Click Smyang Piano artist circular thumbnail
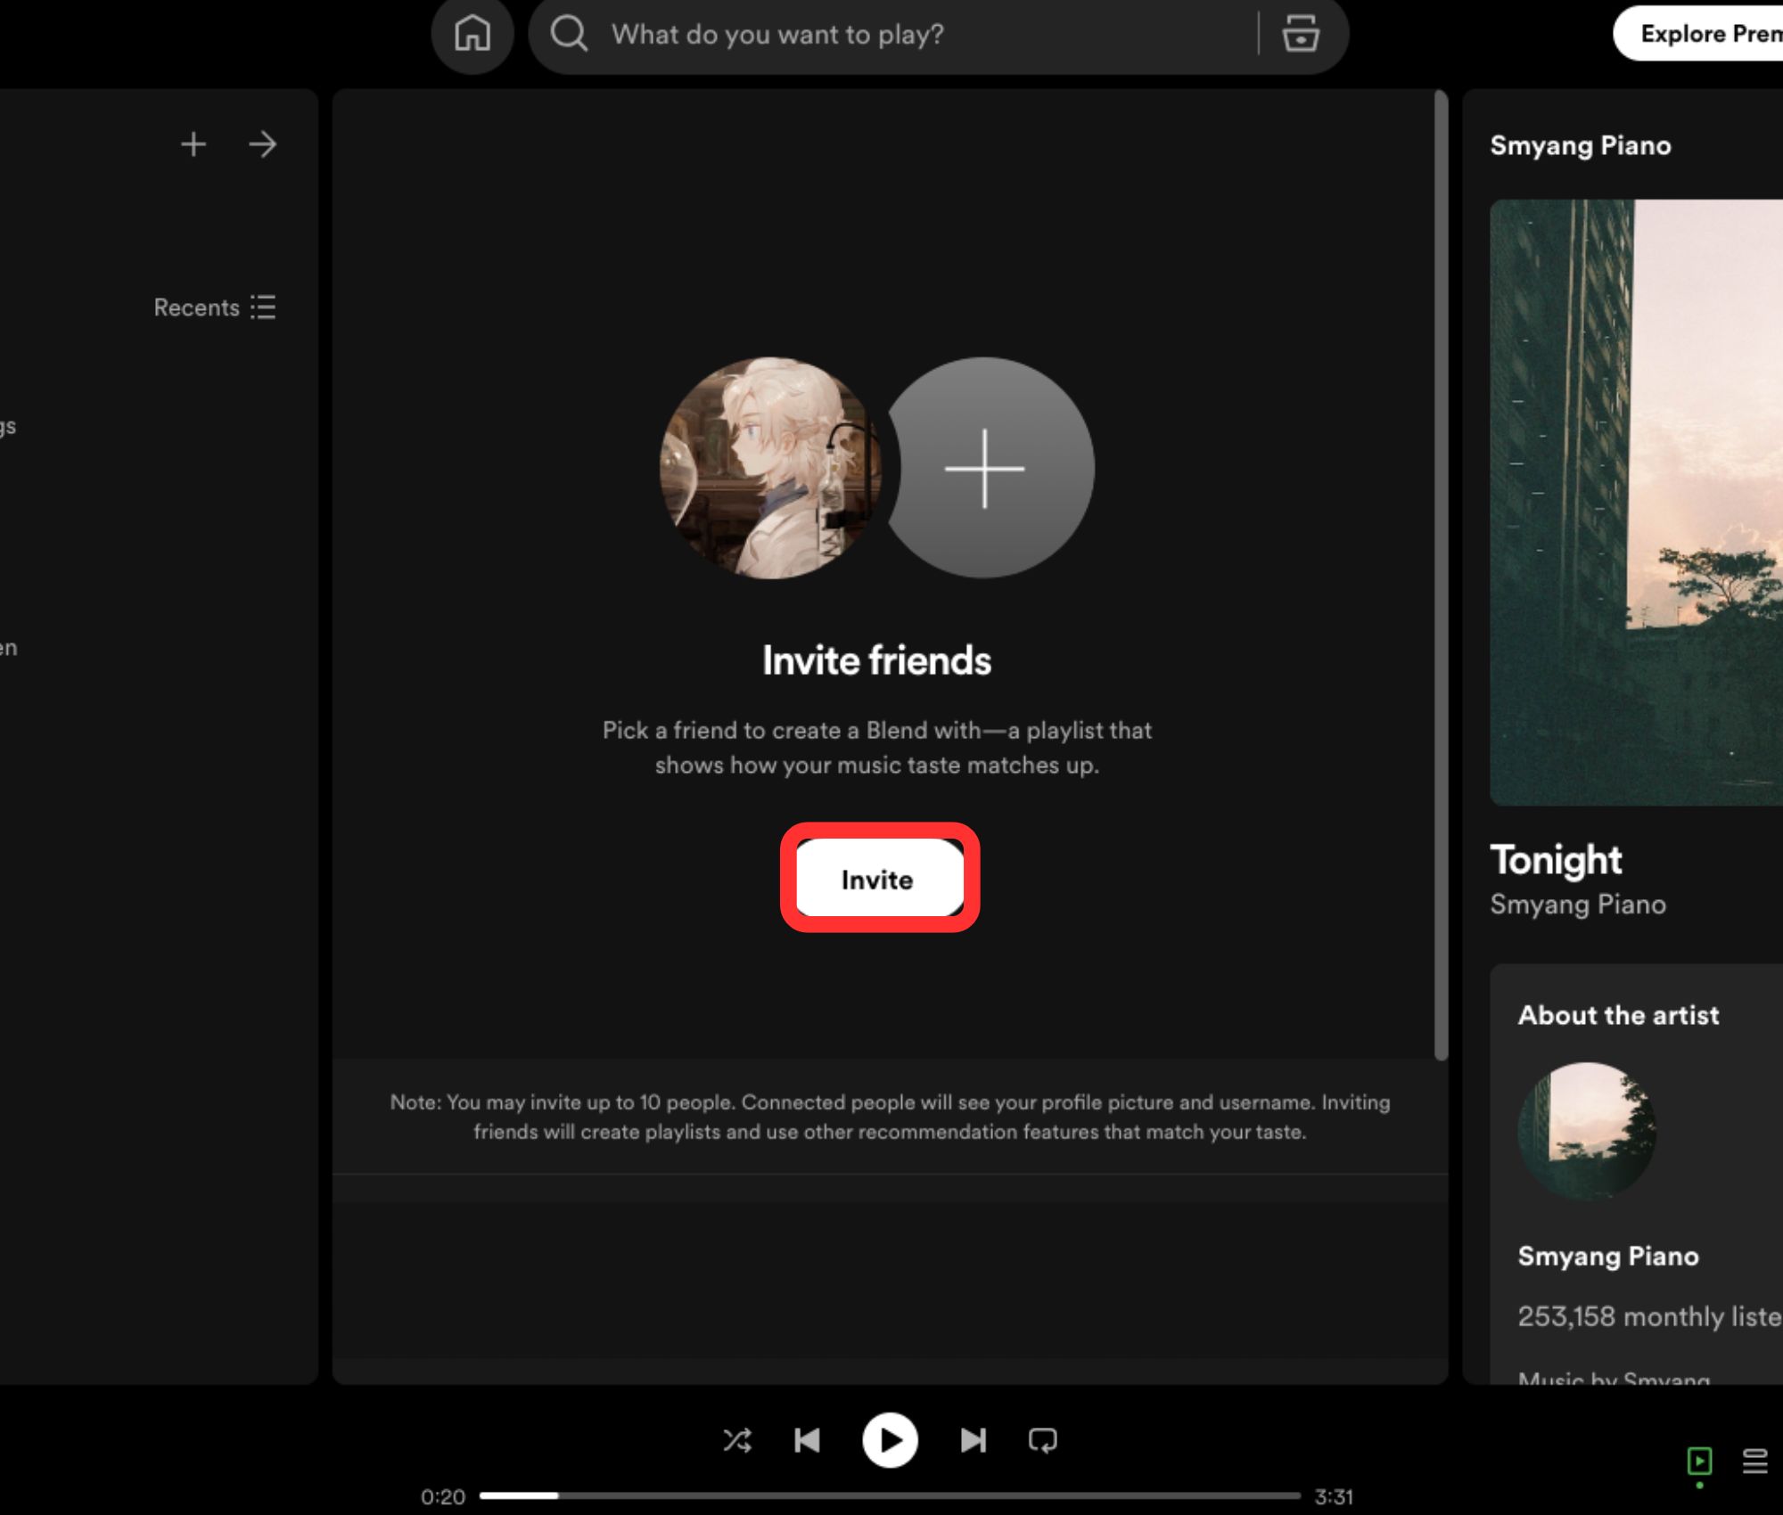This screenshot has height=1515, width=1783. click(x=1586, y=1131)
